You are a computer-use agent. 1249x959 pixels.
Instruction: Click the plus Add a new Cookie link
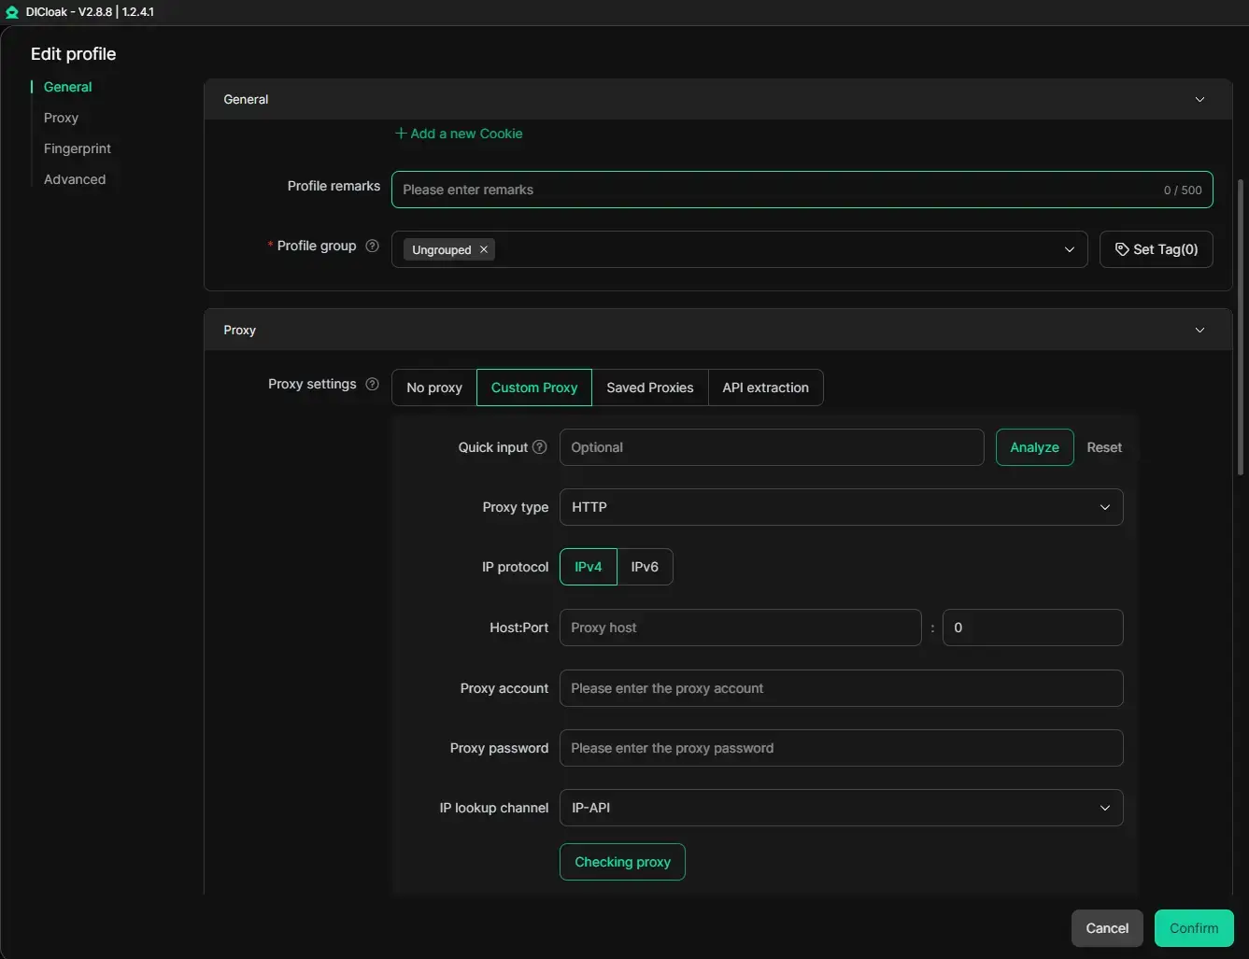coord(459,134)
